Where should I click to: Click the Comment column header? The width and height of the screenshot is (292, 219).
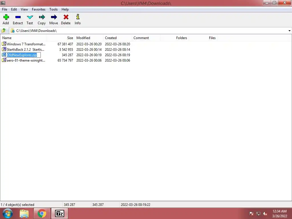pos(146,38)
